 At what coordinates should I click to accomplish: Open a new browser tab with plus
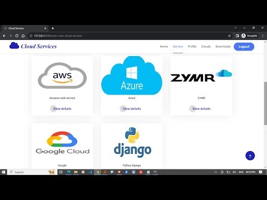[x=53, y=28]
